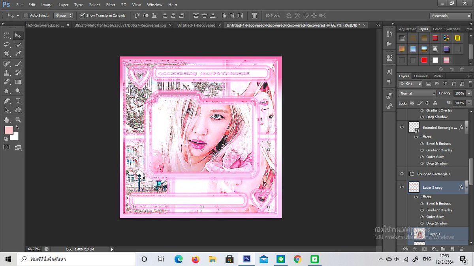Viewport: 474px width, 266px height.
Task: Open the Fill slider dropdown arrow
Action: pyautogui.click(x=469, y=103)
